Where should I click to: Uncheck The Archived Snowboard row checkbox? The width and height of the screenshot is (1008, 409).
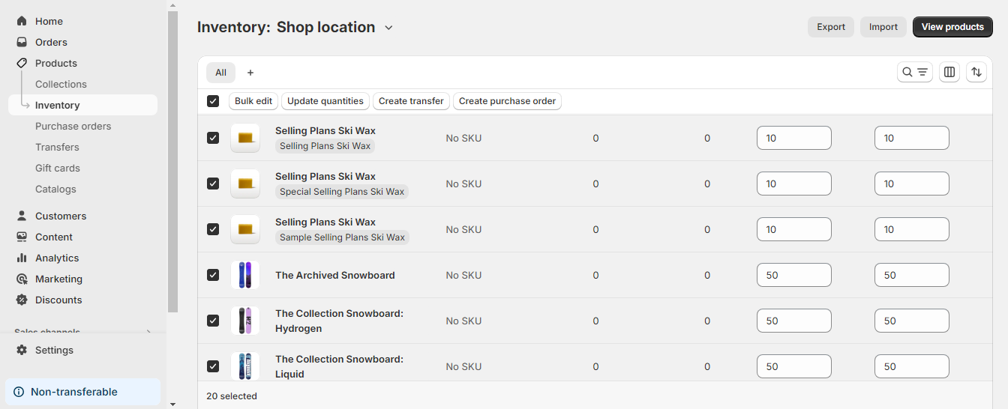coord(213,275)
